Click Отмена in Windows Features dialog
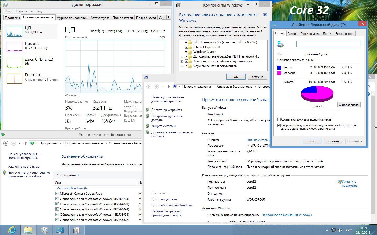The height and width of the screenshot is (235, 377). click(258, 77)
